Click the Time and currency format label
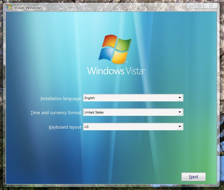Screen dimensions: 224x190 [x=56, y=113]
